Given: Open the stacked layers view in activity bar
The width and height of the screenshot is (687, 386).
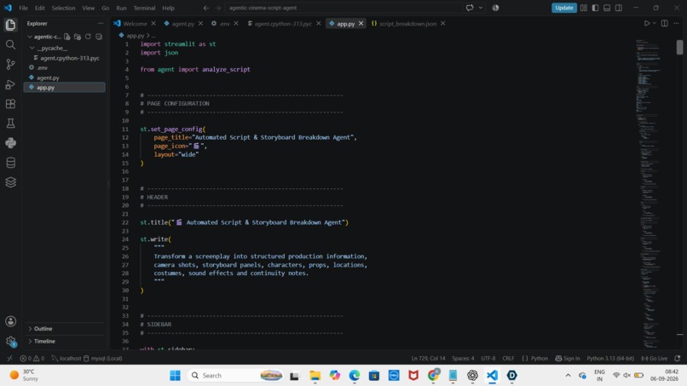Looking at the screenshot, I should tap(10, 182).
